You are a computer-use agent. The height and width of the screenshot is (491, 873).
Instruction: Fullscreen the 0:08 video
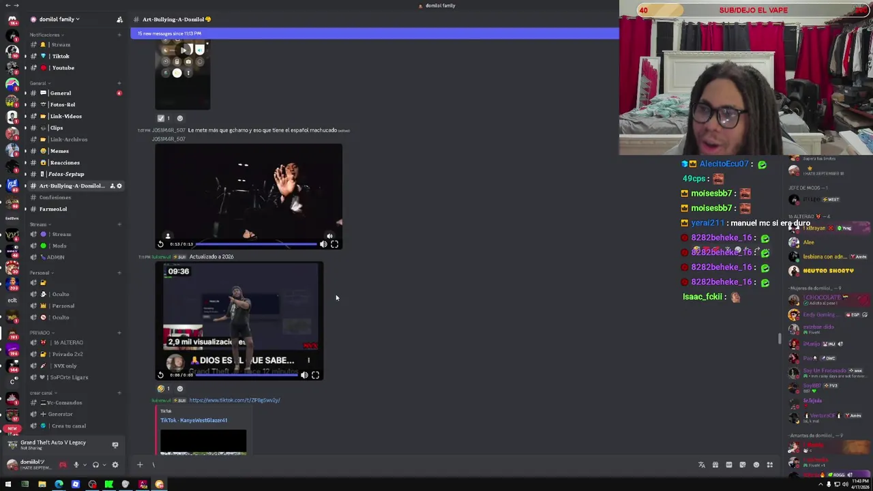click(x=315, y=374)
